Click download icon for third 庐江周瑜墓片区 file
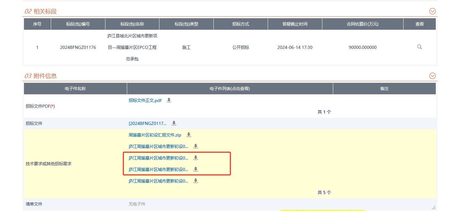 click(196, 169)
